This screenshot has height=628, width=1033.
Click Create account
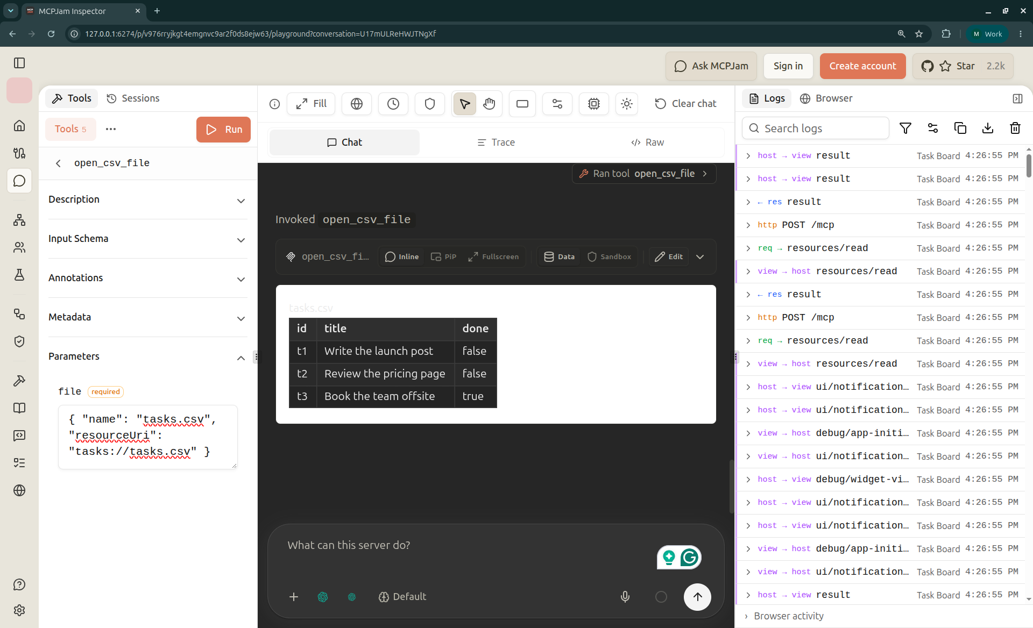[x=862, y=66]
